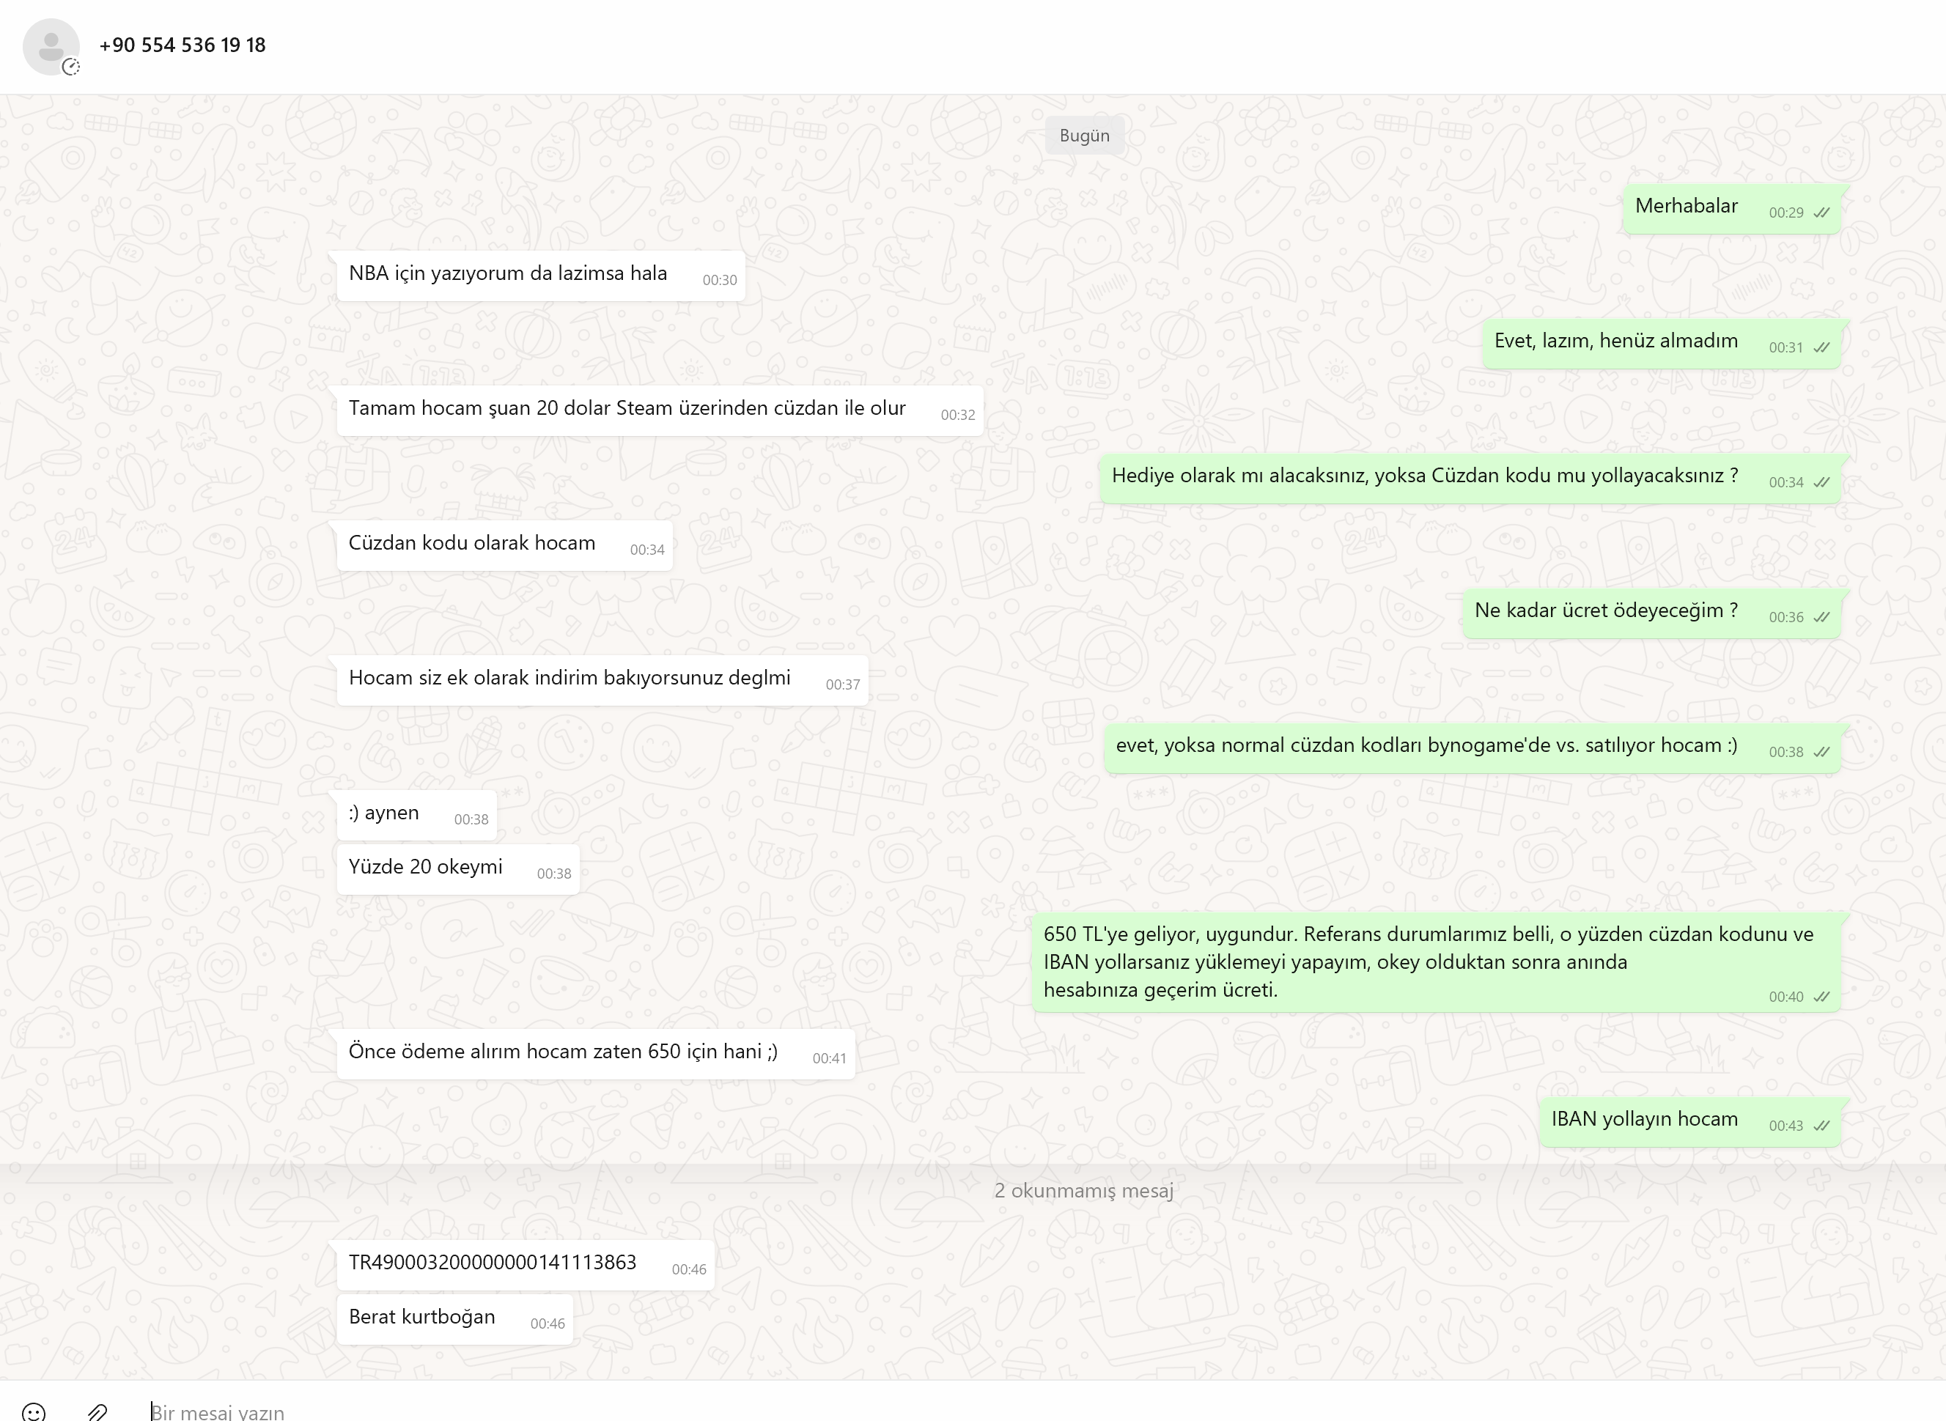1946x1421 pixels.
Task: Click the ticks on IBAN yollayın hocam
Action: click(x=1821, y=1125)
